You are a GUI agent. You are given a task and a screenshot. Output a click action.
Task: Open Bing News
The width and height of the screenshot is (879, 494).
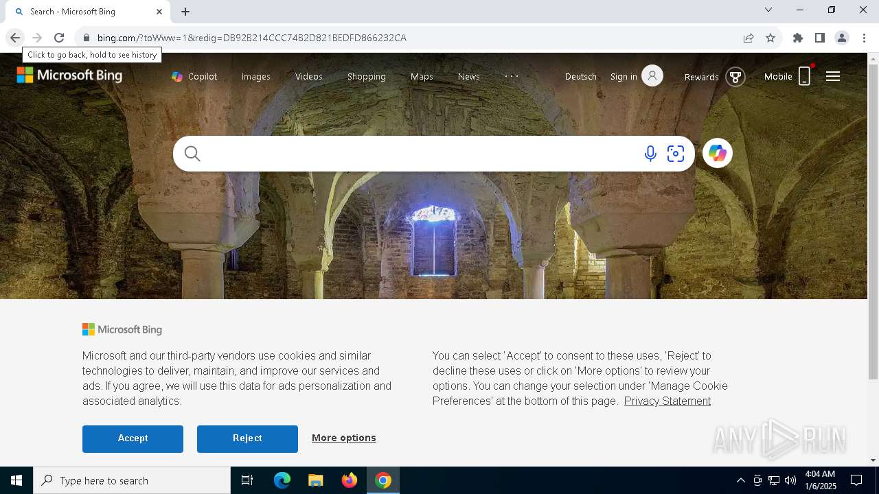[469, 76]
